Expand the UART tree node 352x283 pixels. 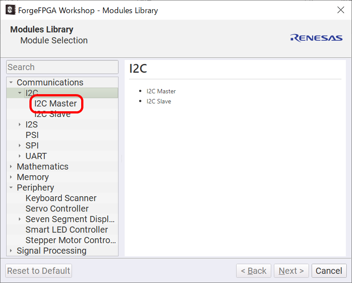click(20, 156)
